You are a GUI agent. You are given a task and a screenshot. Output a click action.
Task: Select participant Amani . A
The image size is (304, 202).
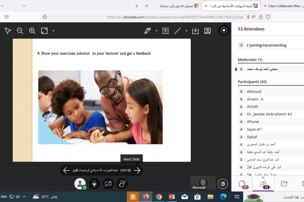[x=271, y=99]
